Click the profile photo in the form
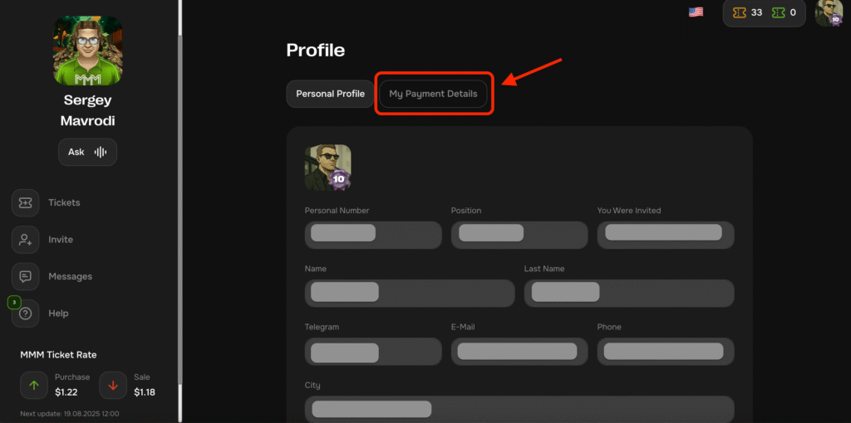Viewport: 851px width, 423px height. tap(327, 167)
